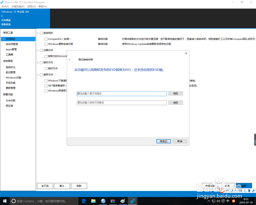
Task: Open the Windows Start menu
Action: 5,201
